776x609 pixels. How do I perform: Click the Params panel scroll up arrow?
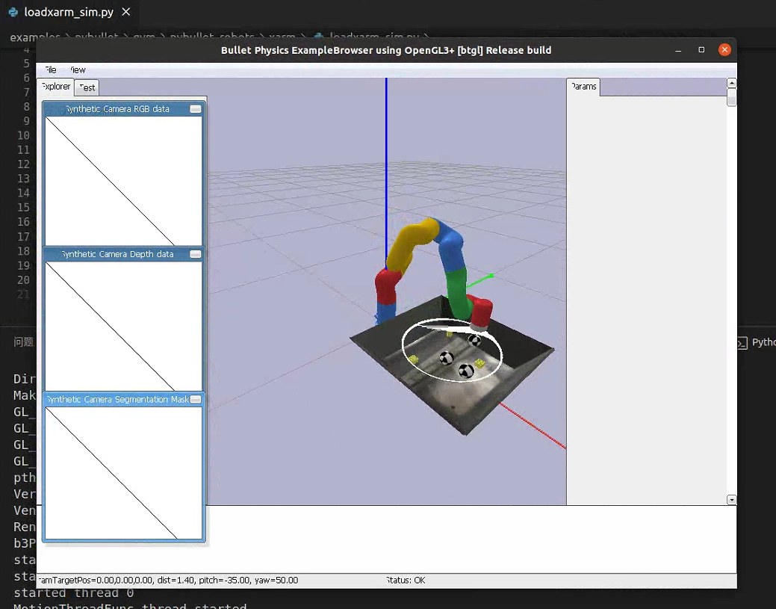pyautogui.click(x=731, y=83)
